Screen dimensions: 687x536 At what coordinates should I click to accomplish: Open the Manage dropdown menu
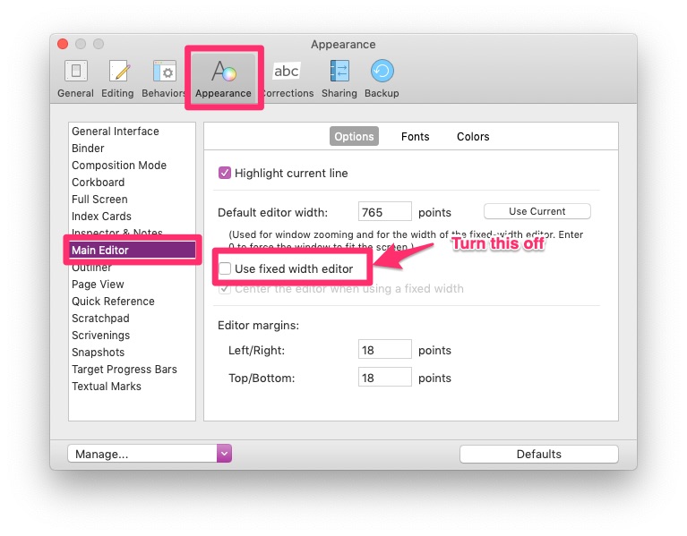150,454
